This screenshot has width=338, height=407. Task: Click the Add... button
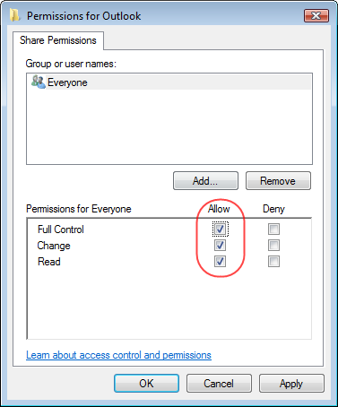pyautogui.click(x=205, y=181)
